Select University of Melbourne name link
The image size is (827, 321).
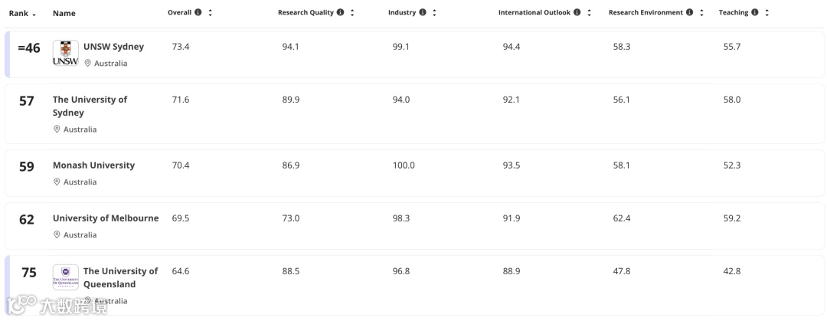coord(106,218)
